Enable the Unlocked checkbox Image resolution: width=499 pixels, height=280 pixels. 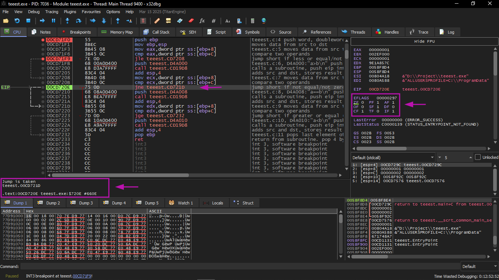point(478,157)
